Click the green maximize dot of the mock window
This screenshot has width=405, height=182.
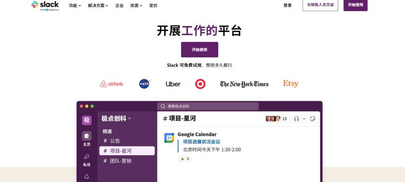tap(92, 106)
